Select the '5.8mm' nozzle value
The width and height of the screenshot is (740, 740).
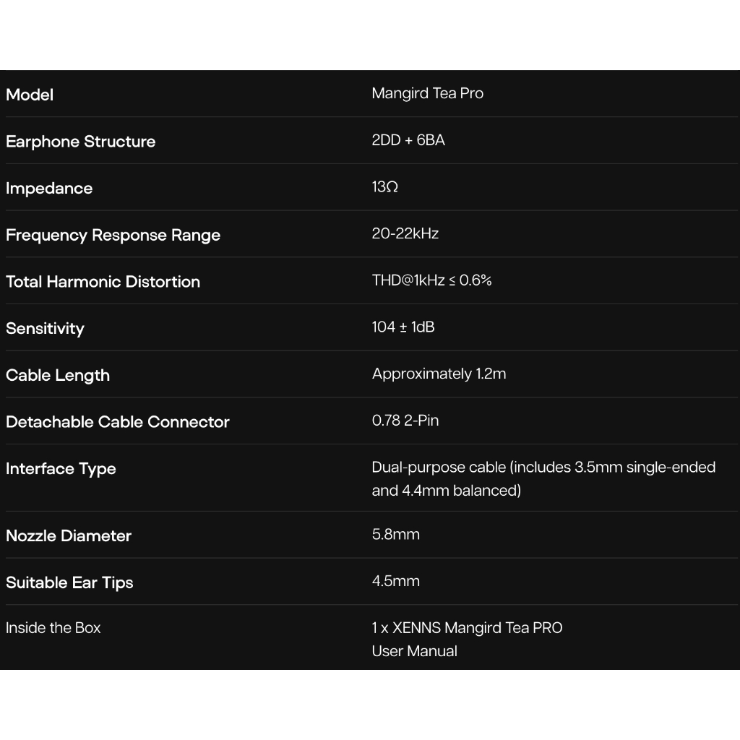point(396,534)
